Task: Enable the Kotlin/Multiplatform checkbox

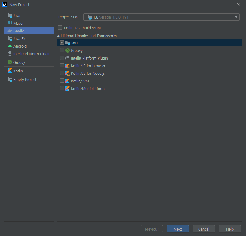Action: (62, 88)
